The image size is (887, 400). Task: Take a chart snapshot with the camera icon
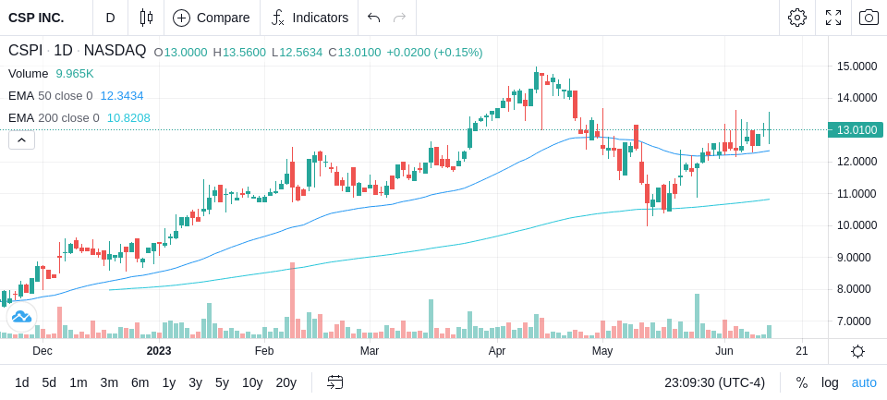(869, 18)
